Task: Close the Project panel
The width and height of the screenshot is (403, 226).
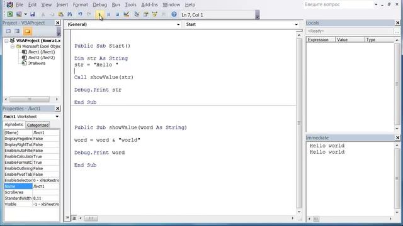Action: pyautogui.click(x=58, y=23)
